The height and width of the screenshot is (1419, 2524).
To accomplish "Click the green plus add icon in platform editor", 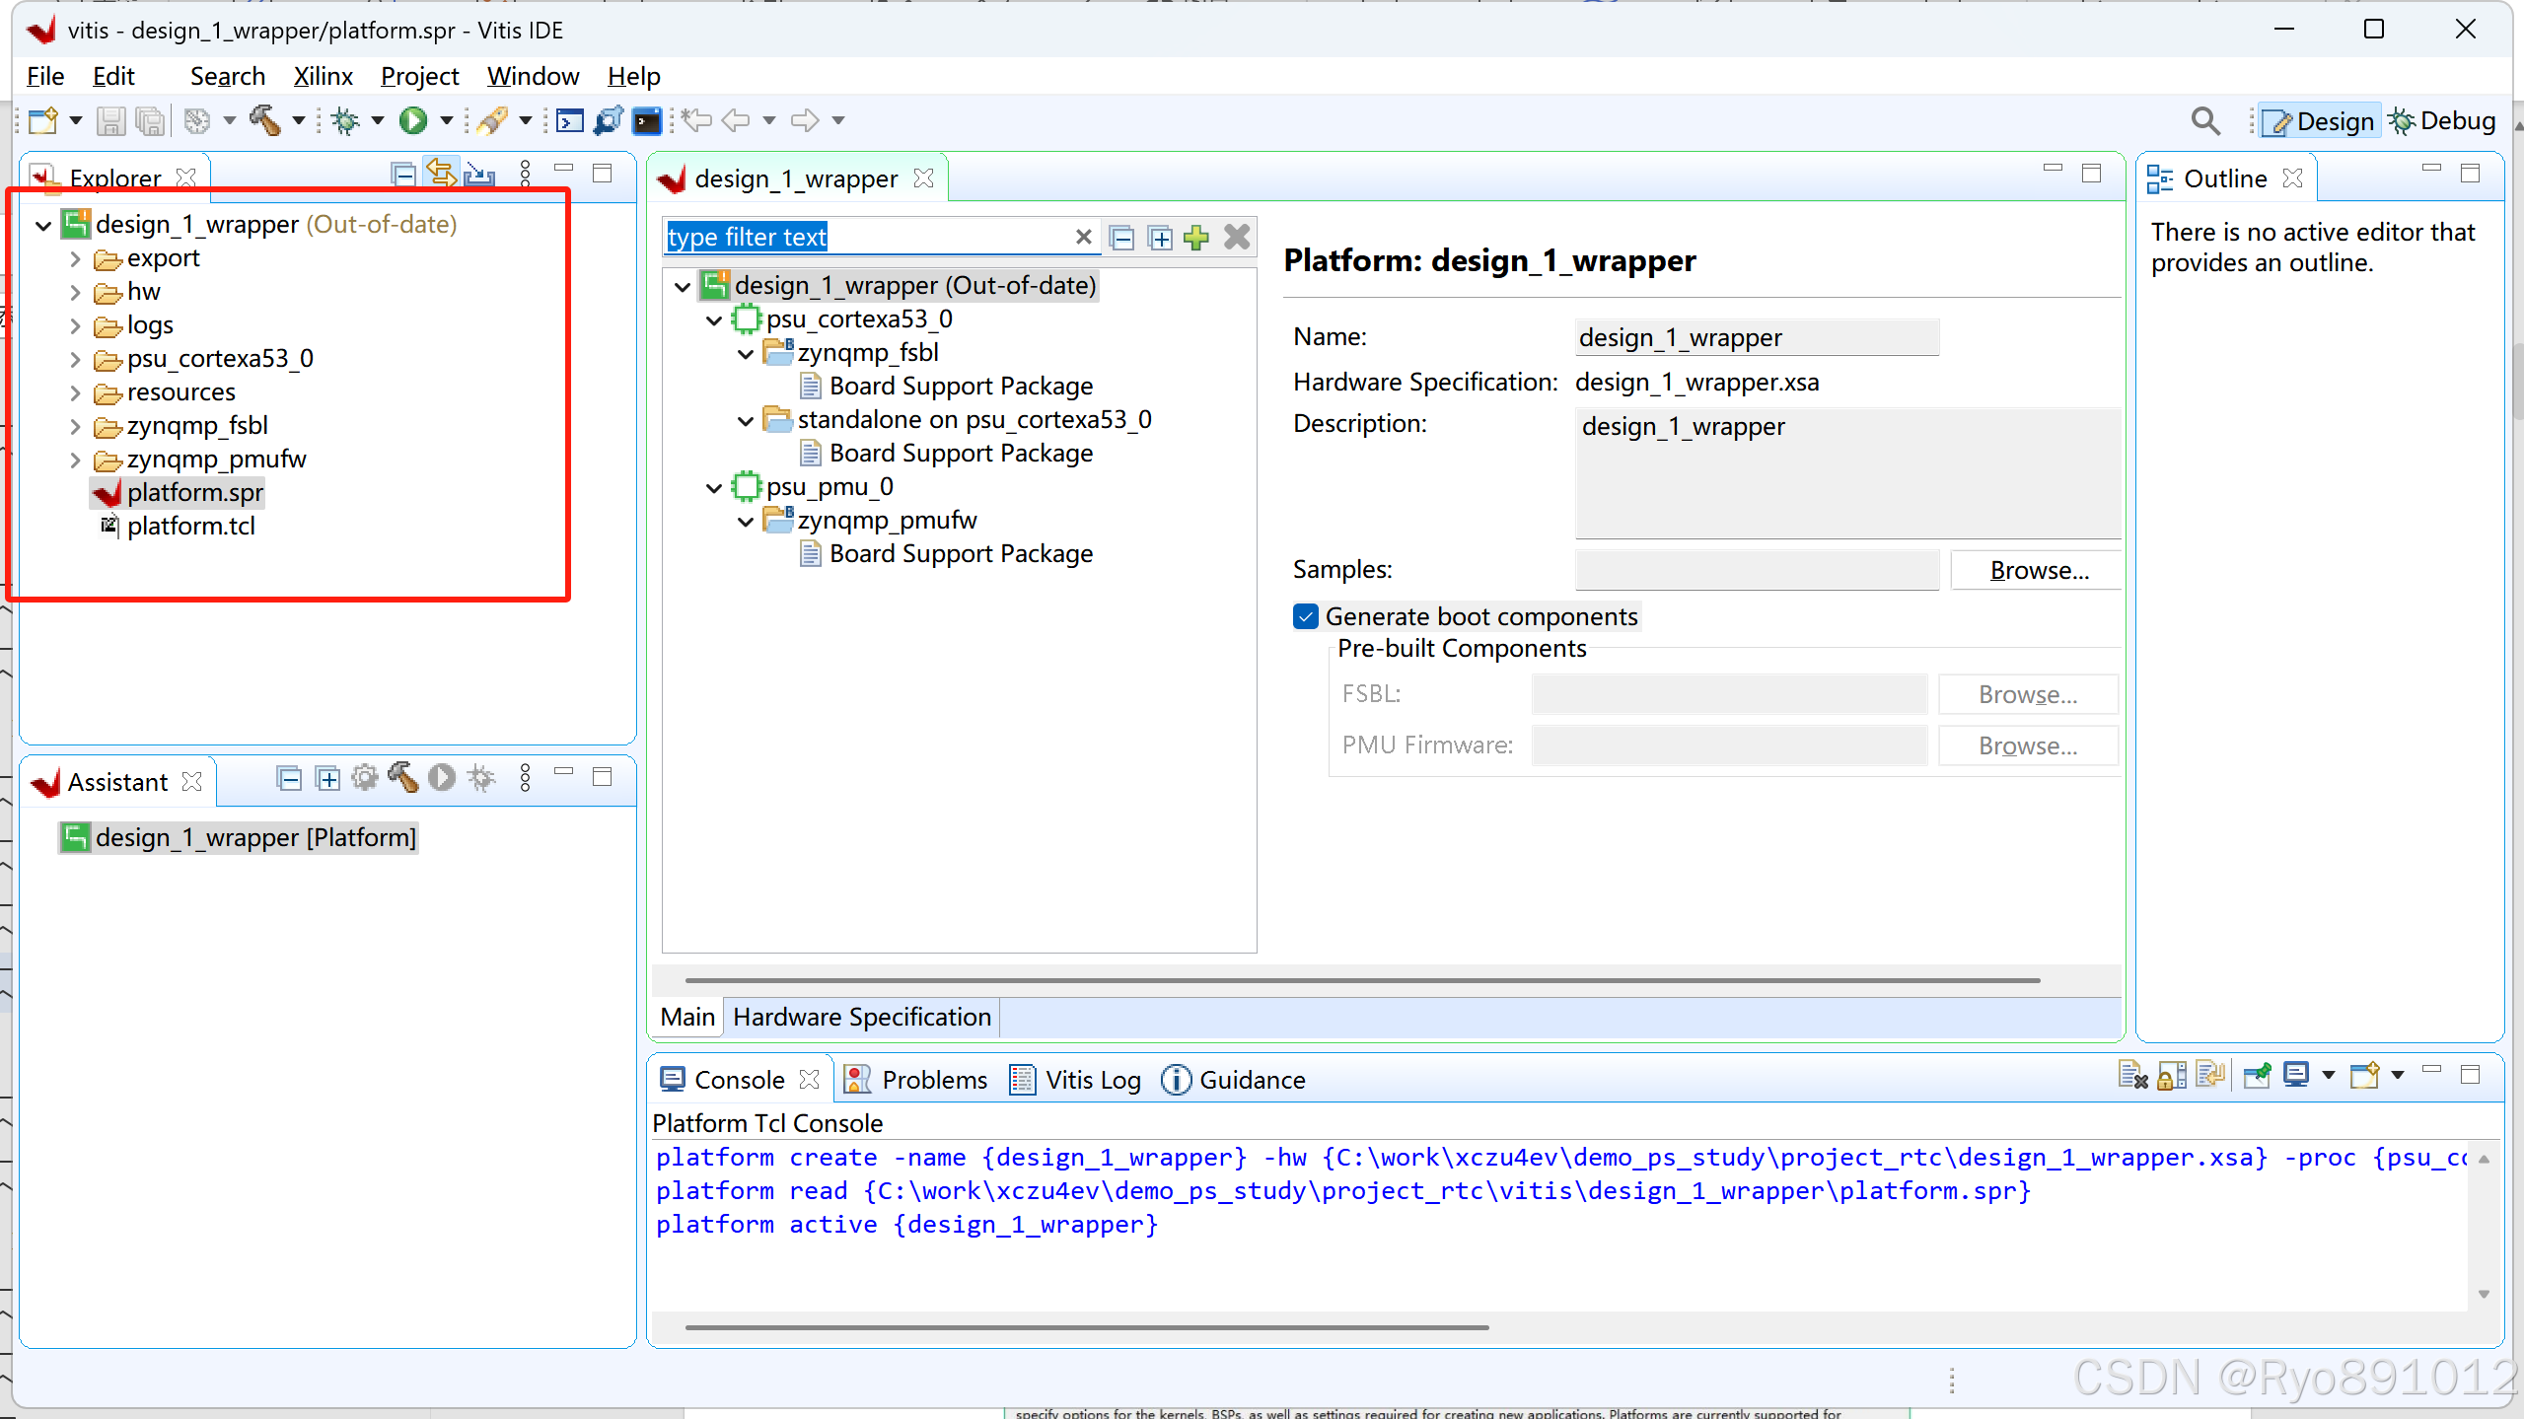I will (1196, 238).
